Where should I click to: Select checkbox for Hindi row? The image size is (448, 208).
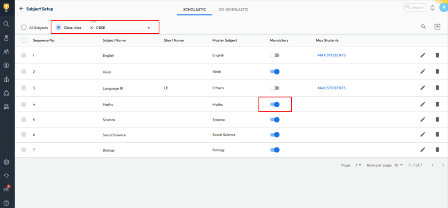(24, 72)
